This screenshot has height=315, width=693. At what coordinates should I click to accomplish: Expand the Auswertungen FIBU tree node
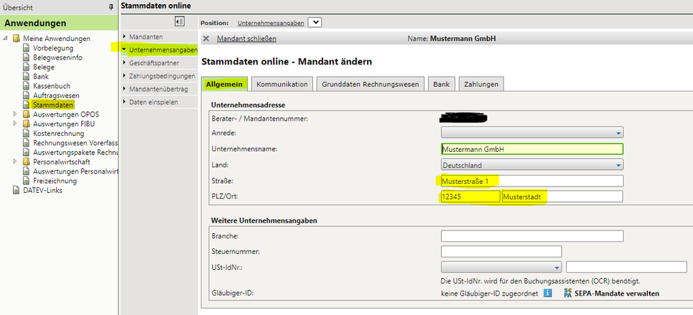(15, 124)
